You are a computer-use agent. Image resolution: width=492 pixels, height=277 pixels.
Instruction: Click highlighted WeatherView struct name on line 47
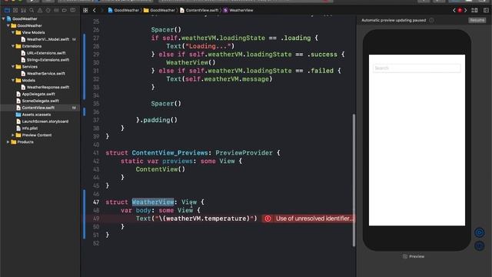(153, 202)
